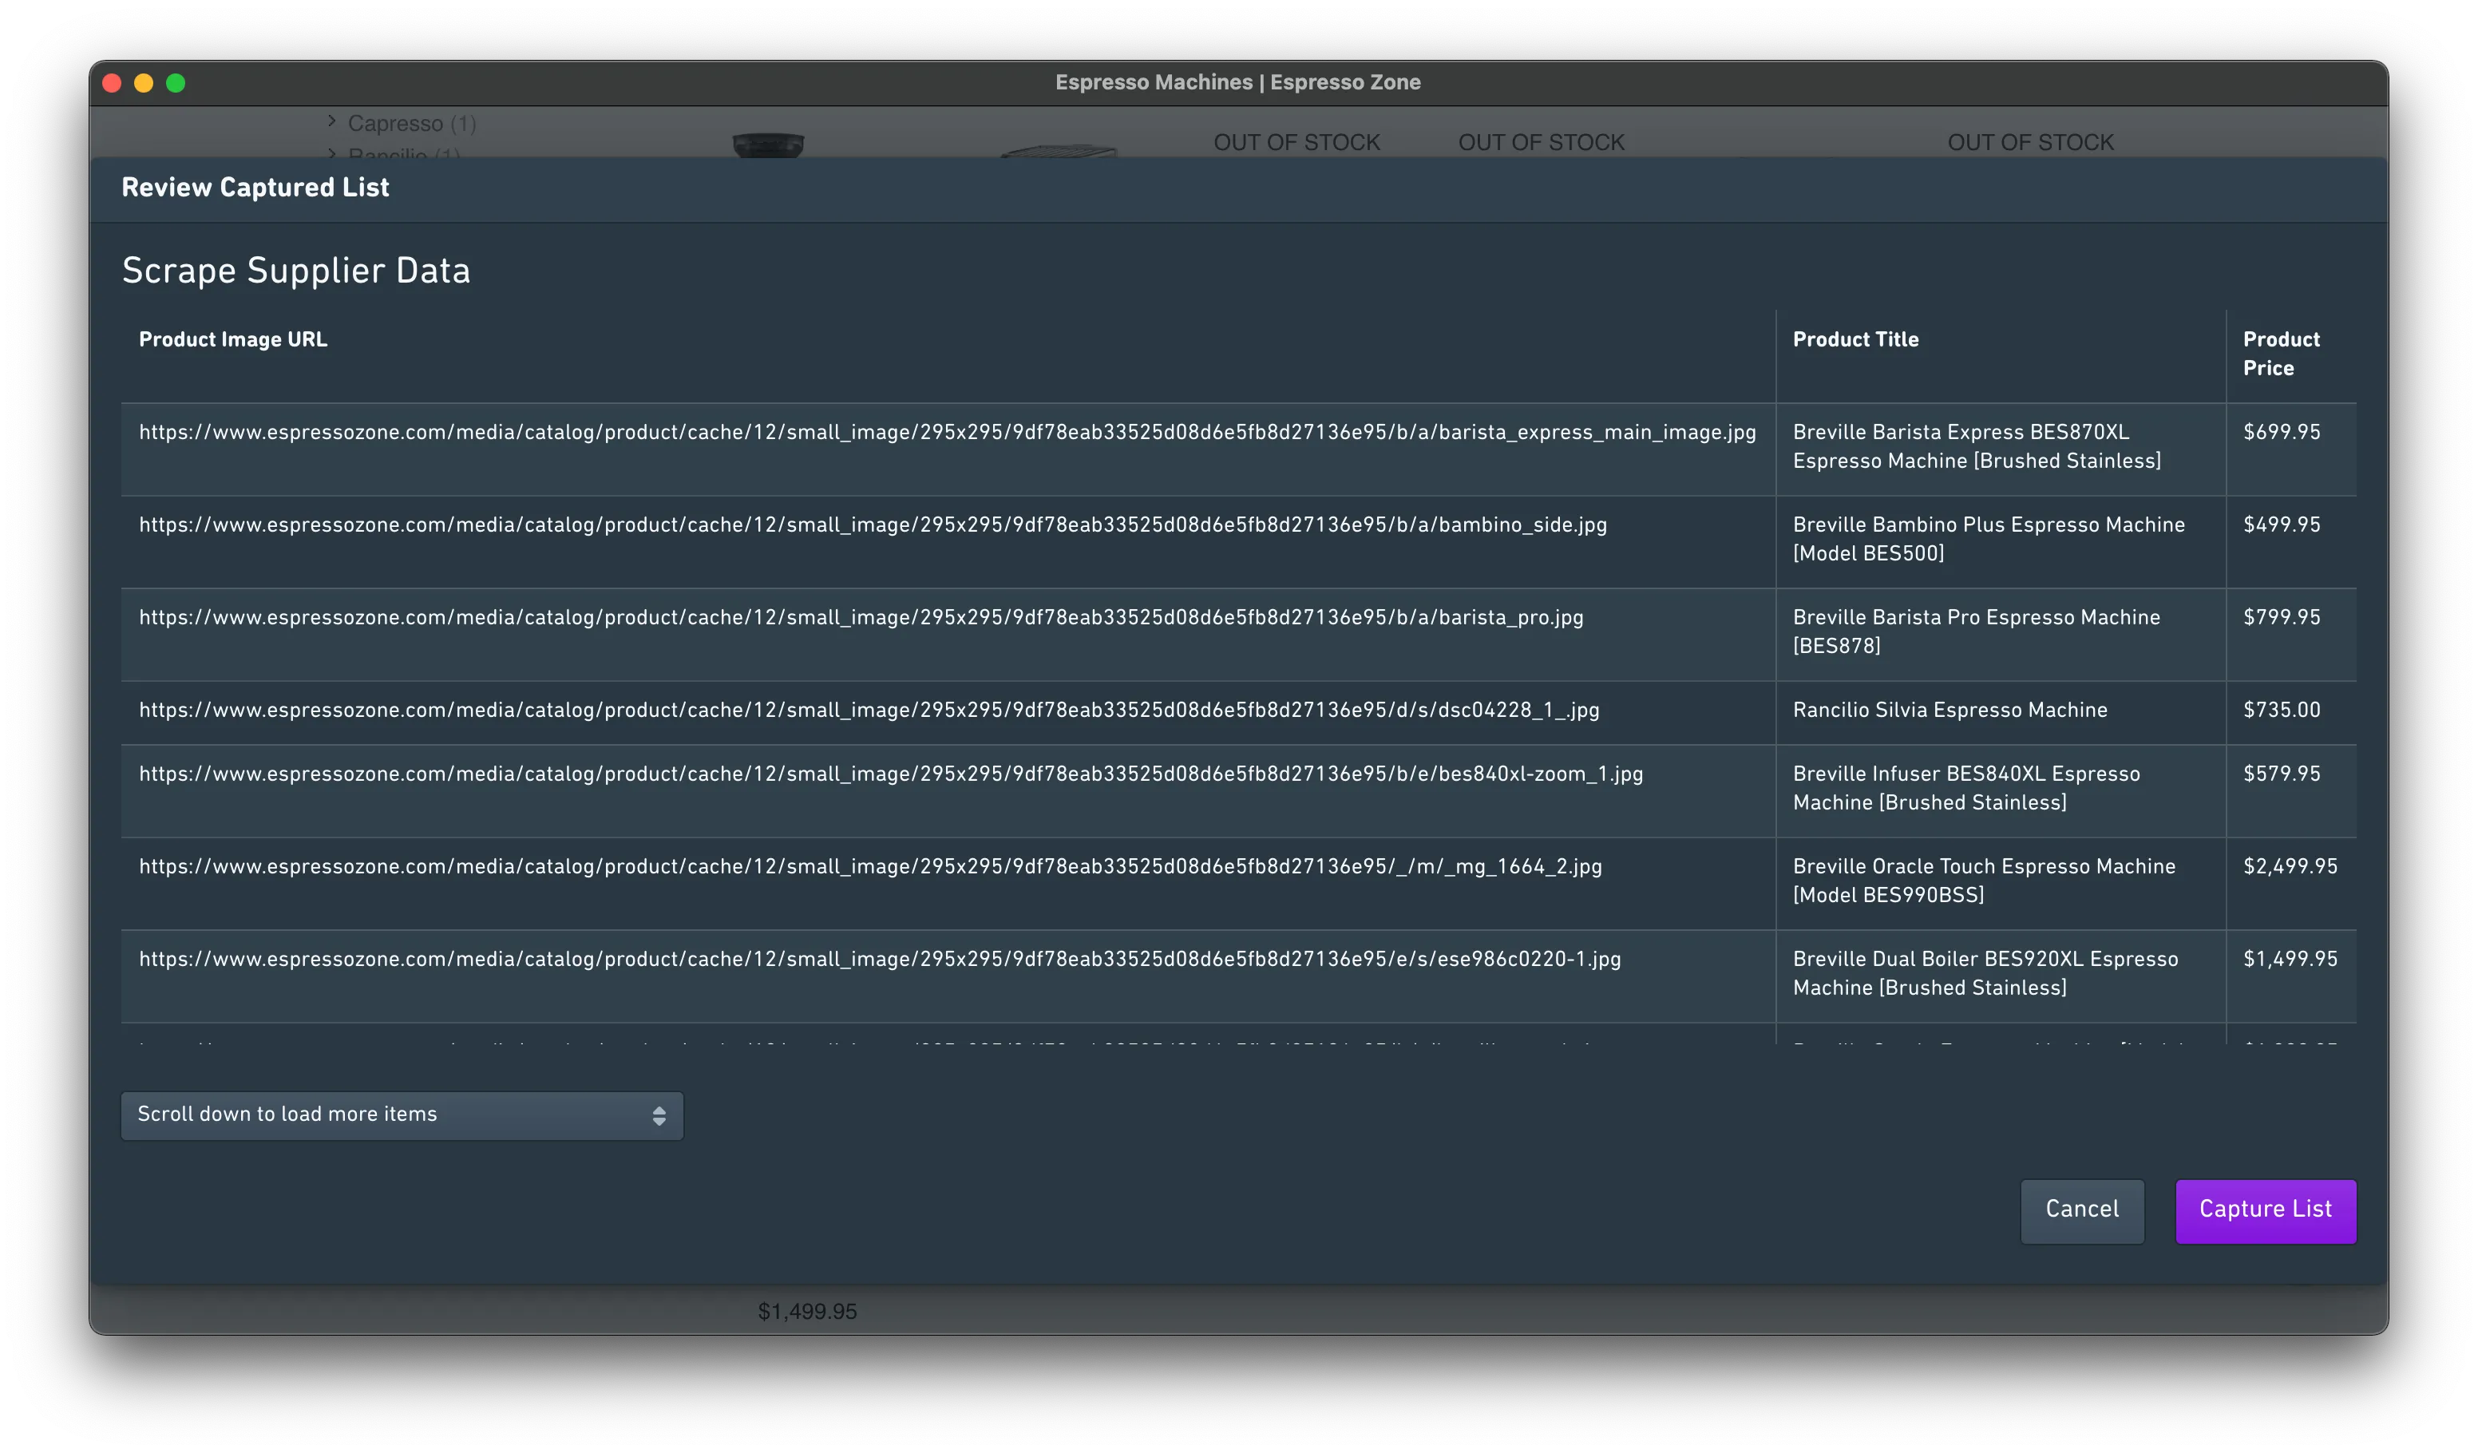Click the $699.95 price cell
2478x1453 pixels.
coord(2291,449)
